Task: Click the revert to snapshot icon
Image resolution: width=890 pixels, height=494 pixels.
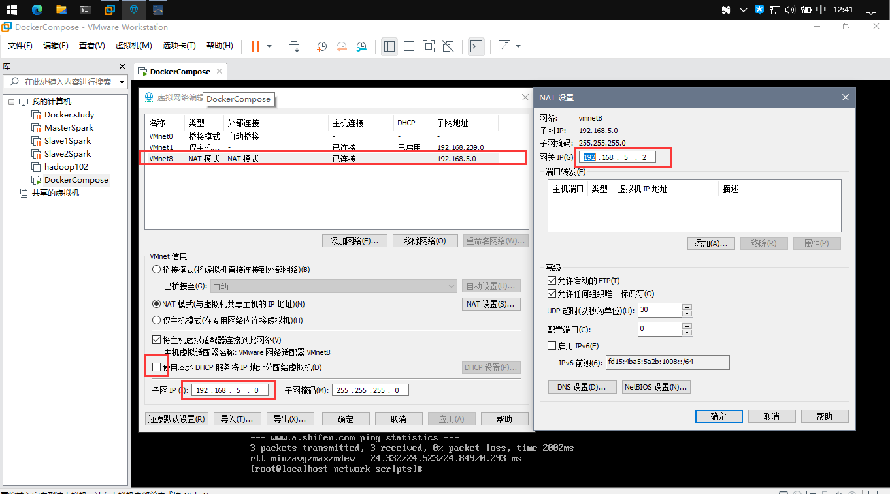Action: [x=342, y=46]
